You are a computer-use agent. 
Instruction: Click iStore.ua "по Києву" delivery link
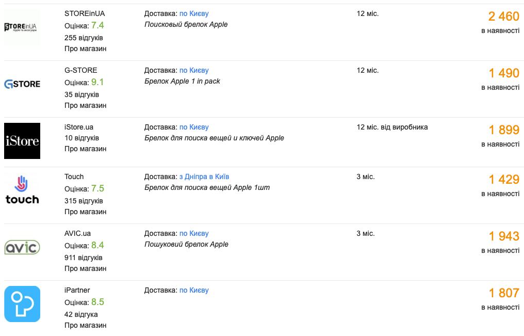pyautogui.click(x=194, y=127)
